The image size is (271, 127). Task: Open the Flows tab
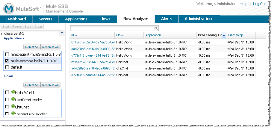[x=105, y=19]
